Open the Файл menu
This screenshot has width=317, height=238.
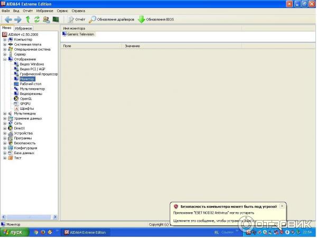coord(5,11)
